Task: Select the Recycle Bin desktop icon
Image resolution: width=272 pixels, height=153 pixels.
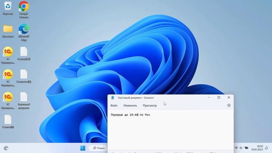Action: click(8, 8)
